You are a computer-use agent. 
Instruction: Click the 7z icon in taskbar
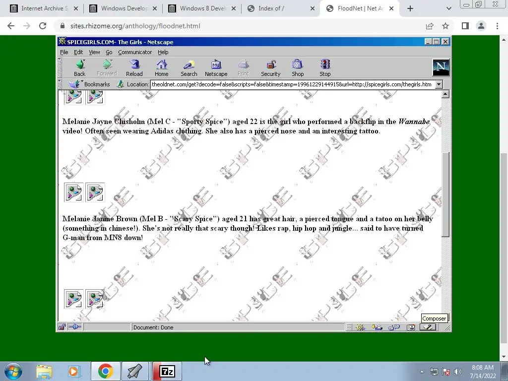tap(167, 371)
